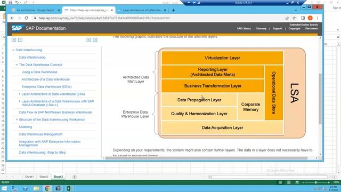The image size is (341, 192).
Task: Open the Windows Start button
Action: click(4, 188)
